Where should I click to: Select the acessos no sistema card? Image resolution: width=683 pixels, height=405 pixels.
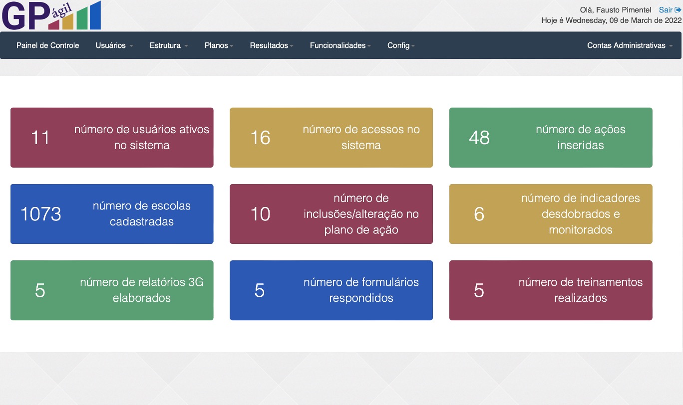331,138
